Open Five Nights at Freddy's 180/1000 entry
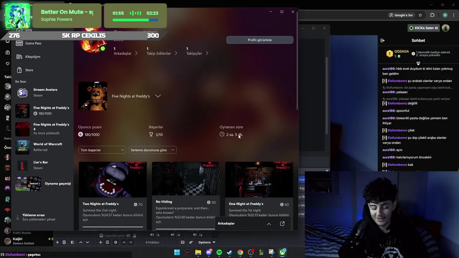Screen dimensions: 459x258 (43, 110)
